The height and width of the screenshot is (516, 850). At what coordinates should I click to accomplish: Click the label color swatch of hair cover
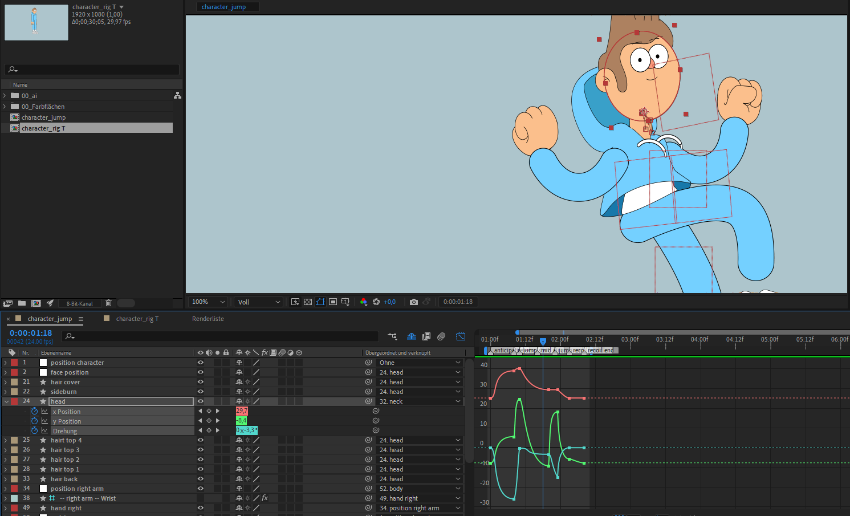(14, 382)
